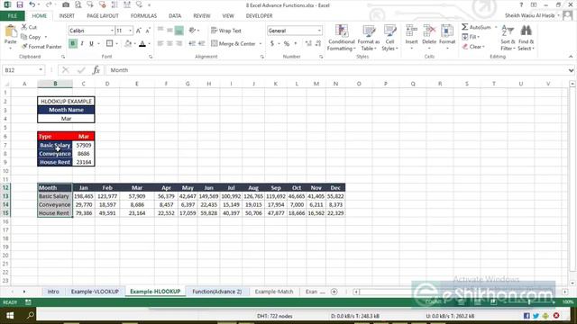Viewport: 577px width, 324px height.
Task: Toggle Italic formatting
Action: pos(82,43)
